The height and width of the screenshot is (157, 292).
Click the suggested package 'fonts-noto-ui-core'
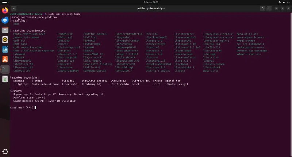[45, 84]
